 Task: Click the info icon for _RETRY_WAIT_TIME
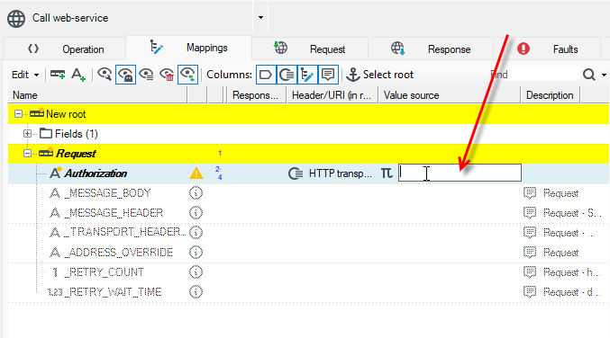[x=196, y=292]
